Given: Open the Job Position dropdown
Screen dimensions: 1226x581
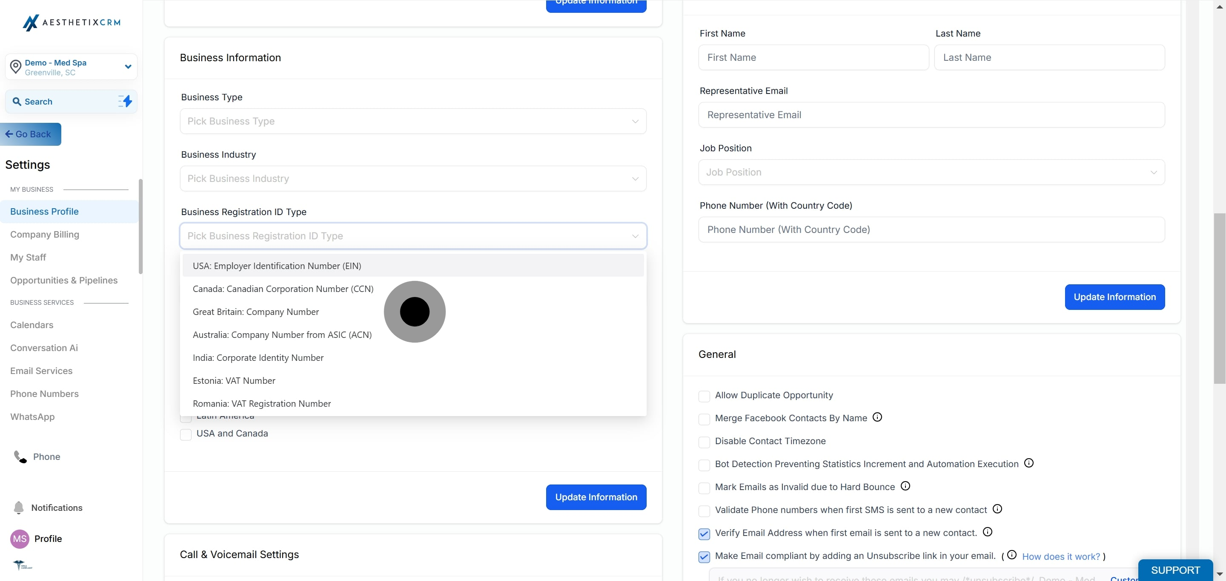Looking at the screenshot, I should (x=931, y=173).
